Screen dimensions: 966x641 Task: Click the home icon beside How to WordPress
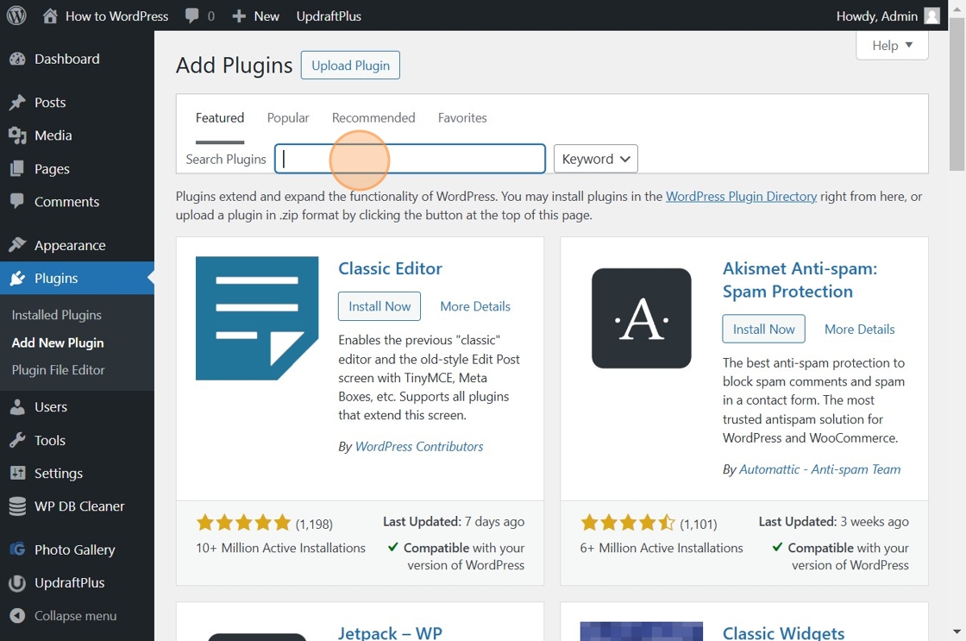(x=50, y=16)
